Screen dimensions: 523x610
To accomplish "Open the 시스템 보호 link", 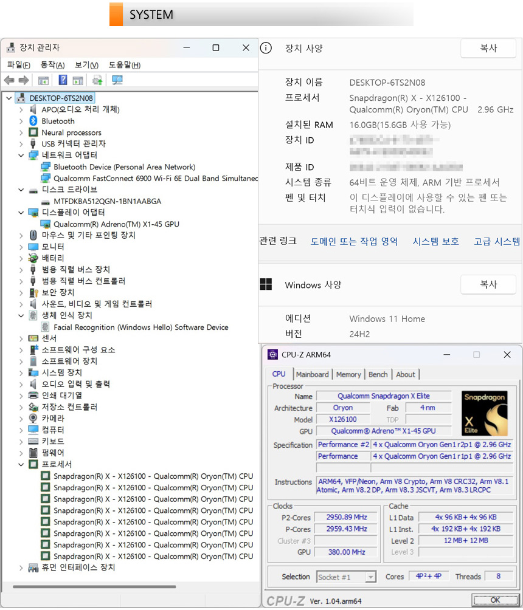I will tap(435, 241).
